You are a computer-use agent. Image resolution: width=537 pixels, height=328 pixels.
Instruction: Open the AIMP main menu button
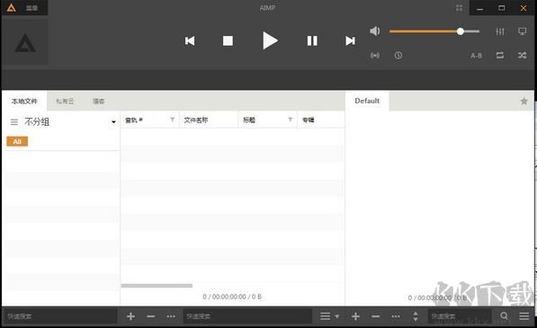24,7
